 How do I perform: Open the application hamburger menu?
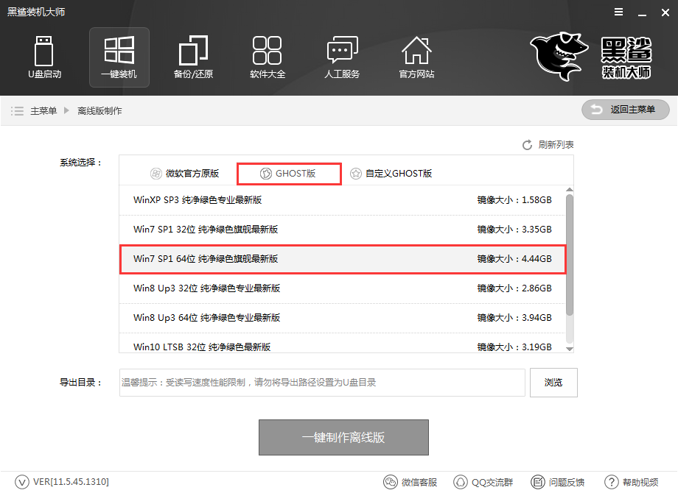[x=618, y=12]
